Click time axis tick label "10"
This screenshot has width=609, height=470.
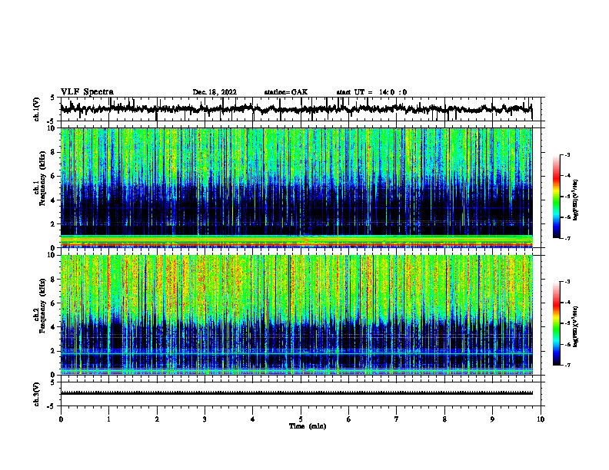tap(541, 419)
